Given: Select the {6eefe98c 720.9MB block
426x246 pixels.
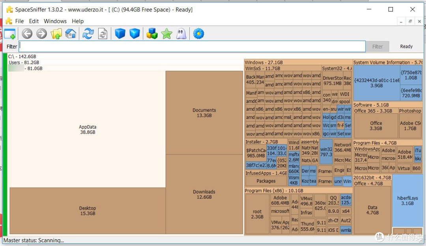Looking at the screenshot, I should (411, 93).
